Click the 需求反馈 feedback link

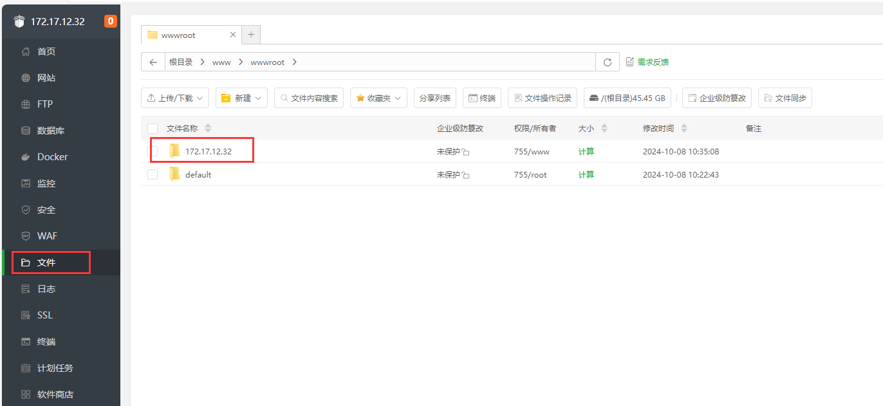coord(647,62)
